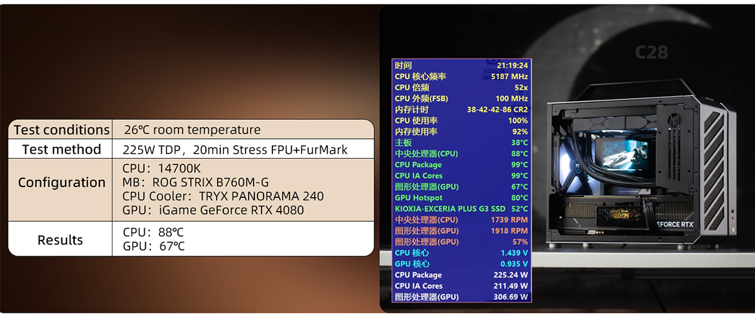Click the memory timing value 38-42-42-86 CR2
Image resolution: width=755 pixels, height=314 pixels.
pos(497,109)
